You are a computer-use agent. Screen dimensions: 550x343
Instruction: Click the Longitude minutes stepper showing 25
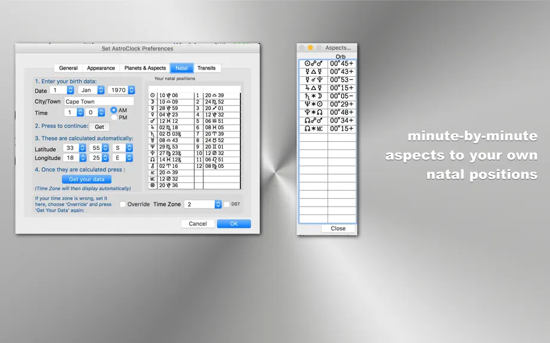point(105,158)
